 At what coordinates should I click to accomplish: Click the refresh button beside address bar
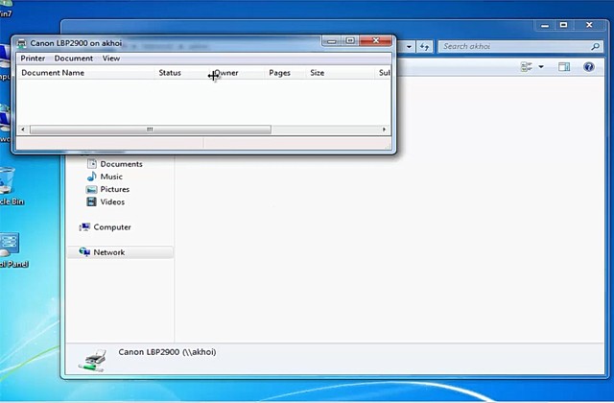(x=424, y=47)
